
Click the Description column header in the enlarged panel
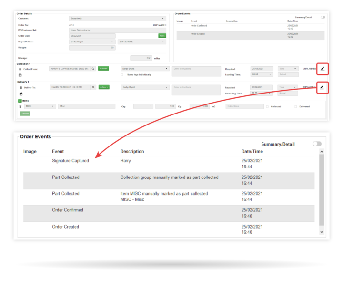click(x=132, y=151)
